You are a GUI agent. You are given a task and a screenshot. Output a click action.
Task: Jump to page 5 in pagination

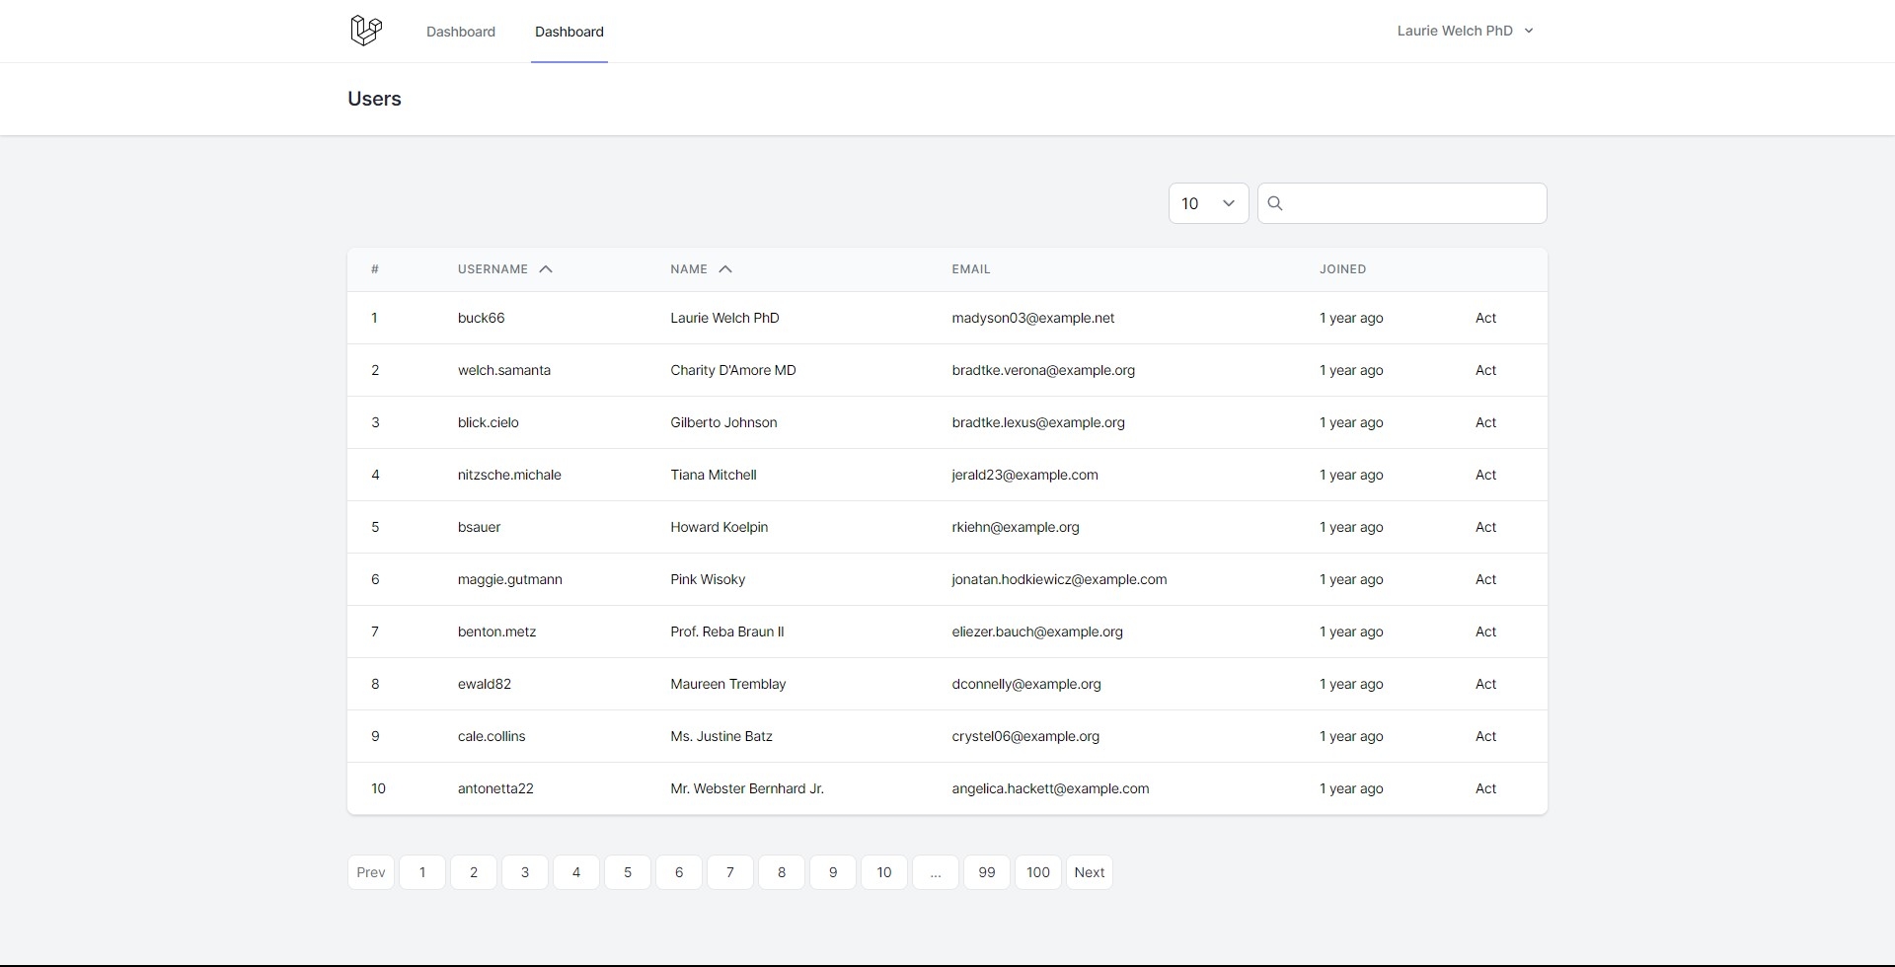click(x=628, y=872)
